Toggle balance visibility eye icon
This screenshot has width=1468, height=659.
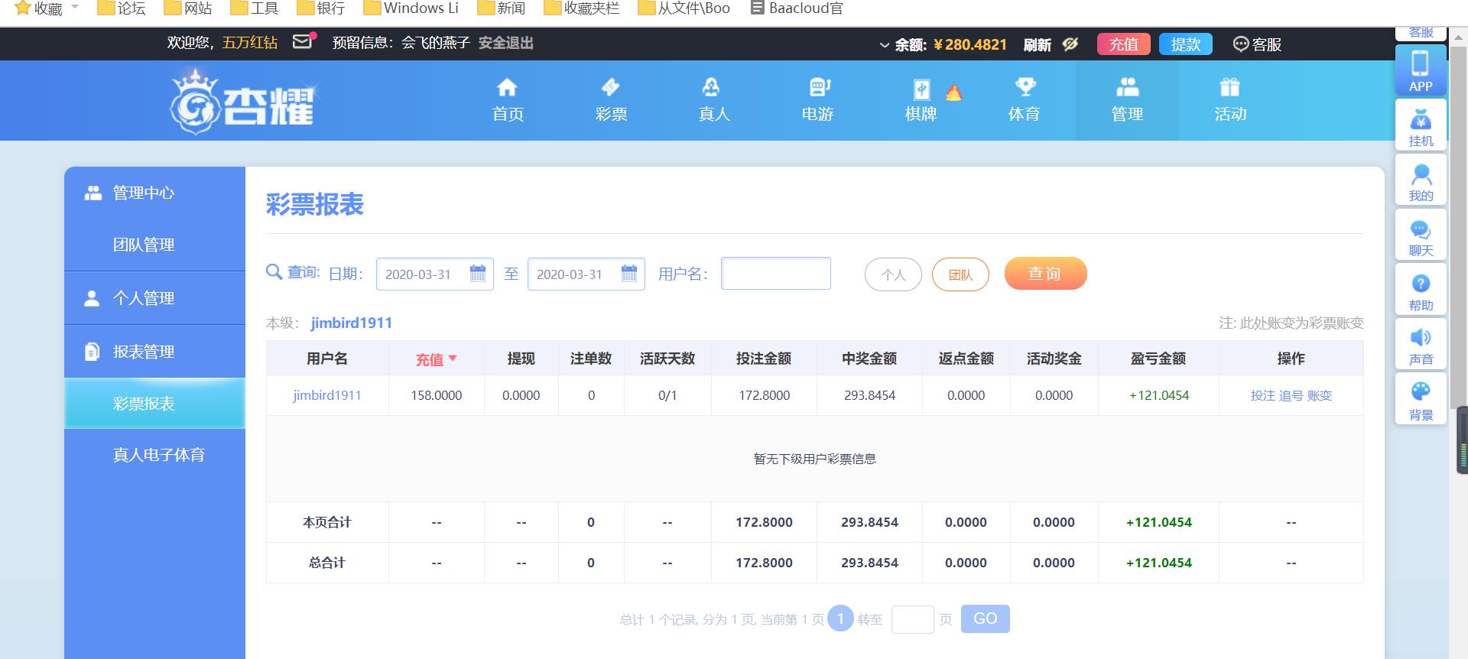1070,44
